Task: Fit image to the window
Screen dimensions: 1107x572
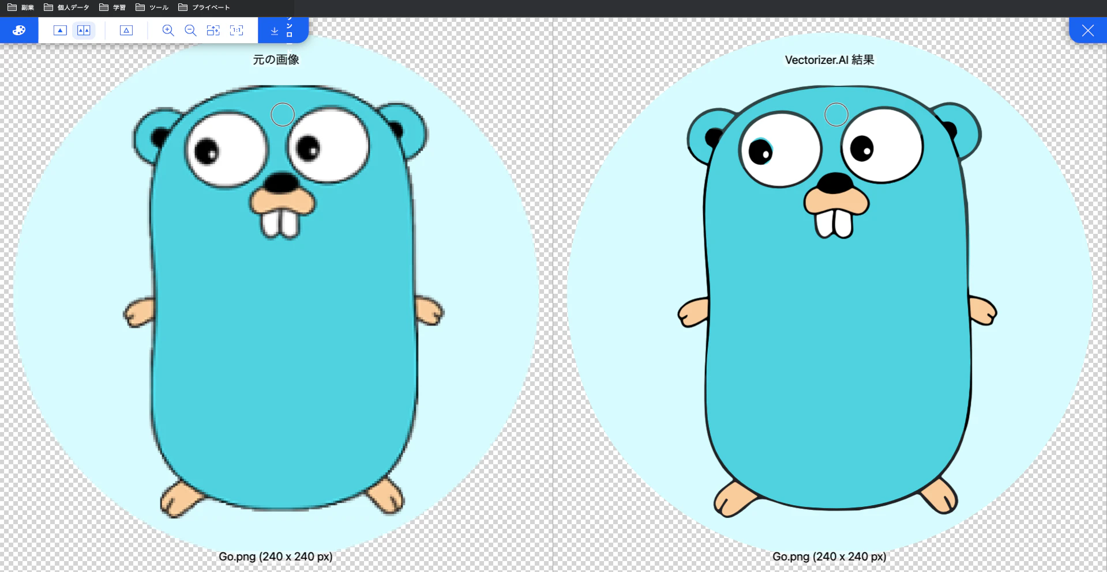Action: point(213,31)
